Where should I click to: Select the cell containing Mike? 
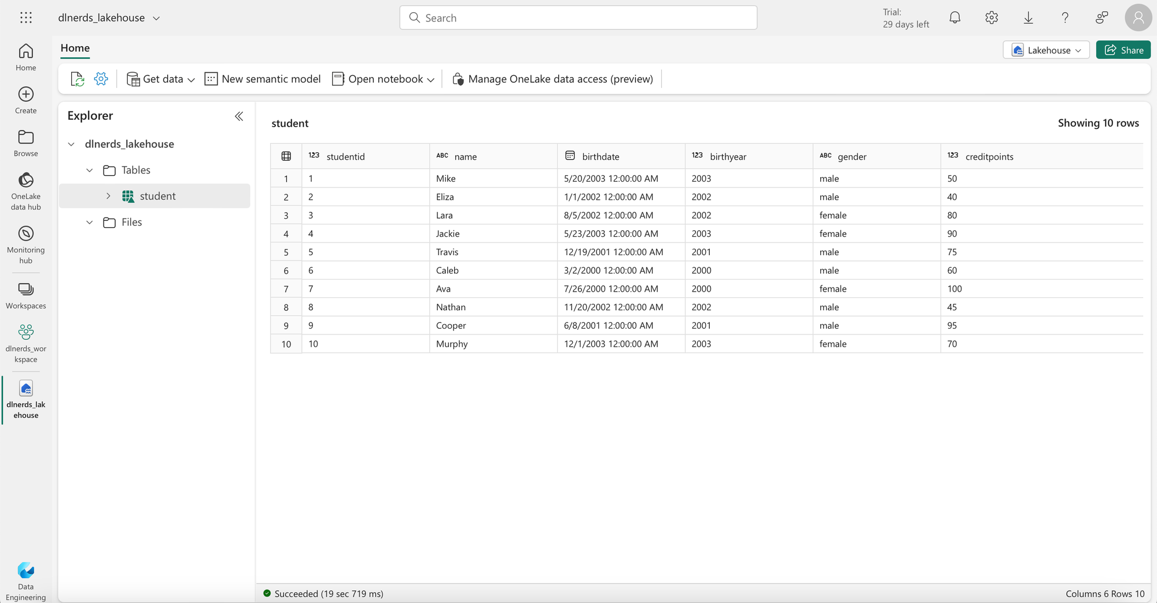tap(493, 178)
